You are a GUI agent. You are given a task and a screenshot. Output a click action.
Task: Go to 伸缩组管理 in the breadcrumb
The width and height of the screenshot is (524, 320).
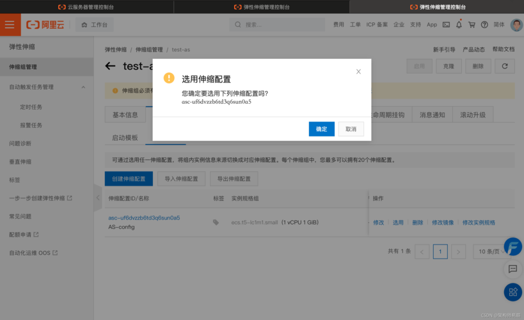coord(149,49)
